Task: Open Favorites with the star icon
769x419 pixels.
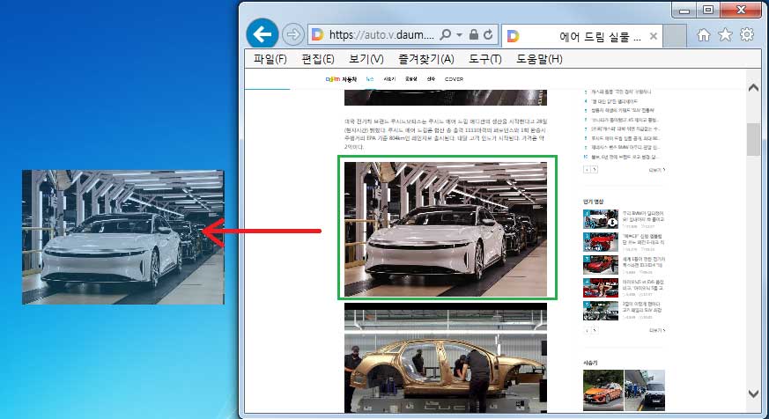Action: (x=725, y=35)
